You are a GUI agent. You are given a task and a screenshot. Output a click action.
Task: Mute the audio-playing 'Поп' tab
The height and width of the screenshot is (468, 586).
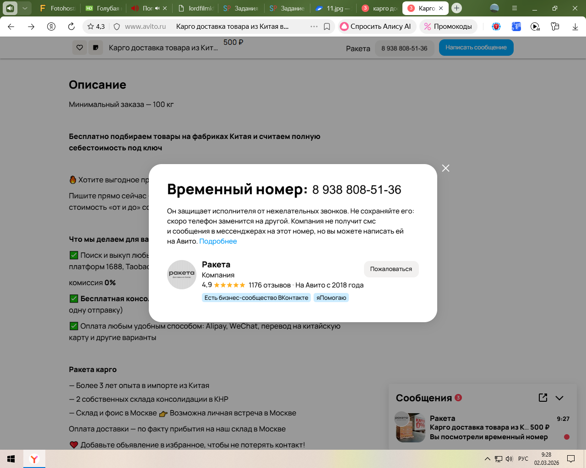157,8
